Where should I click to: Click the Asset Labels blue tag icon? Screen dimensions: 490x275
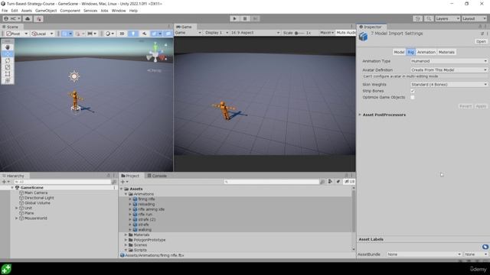pyautogui.click(x=485, y=247)
